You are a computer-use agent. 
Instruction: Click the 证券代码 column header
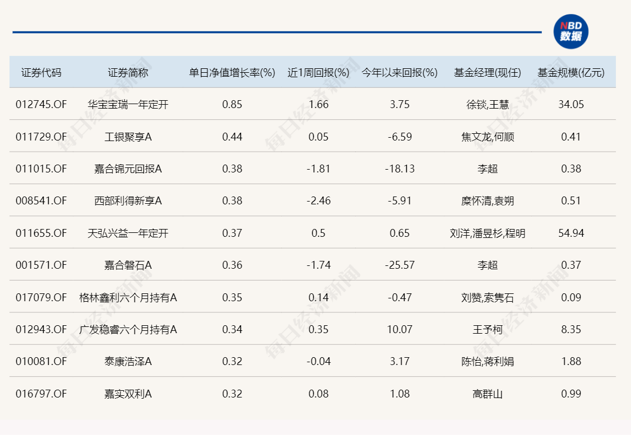41,73
